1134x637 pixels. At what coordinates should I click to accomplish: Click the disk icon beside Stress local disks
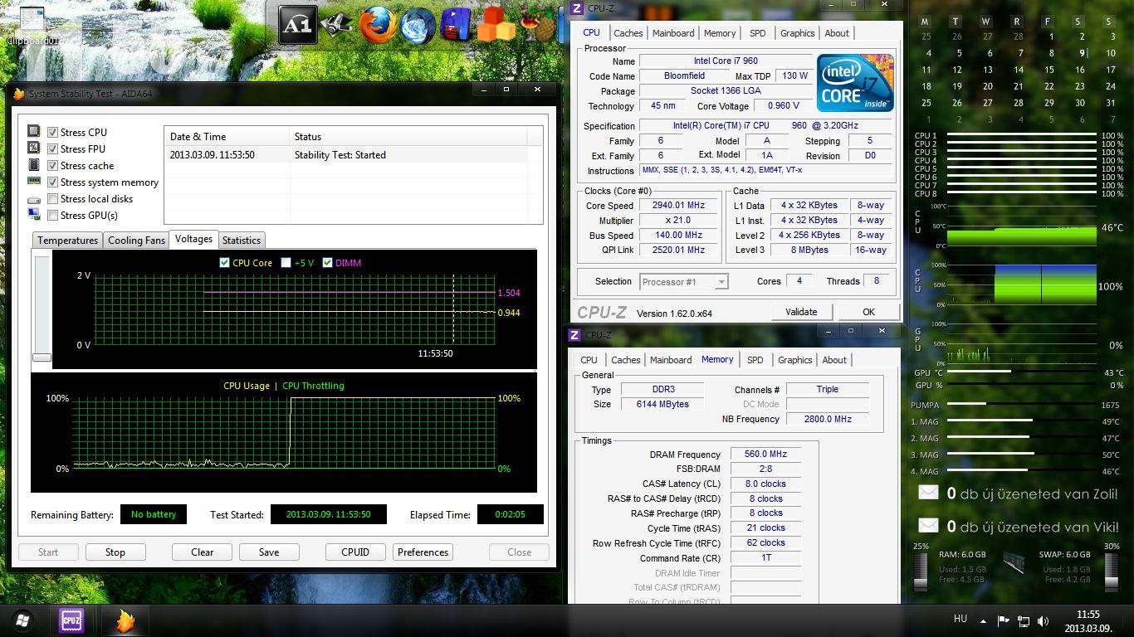(34, 199)
